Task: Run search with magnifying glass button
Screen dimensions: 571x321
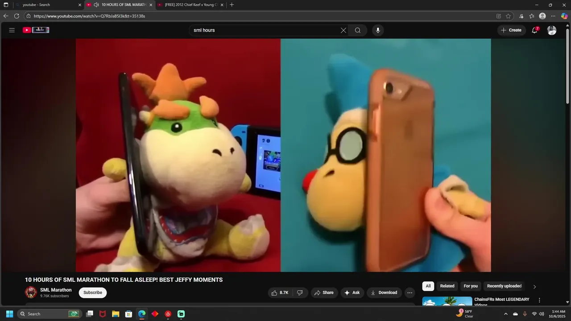Action: pyautogui.click(x=358, y=30)
